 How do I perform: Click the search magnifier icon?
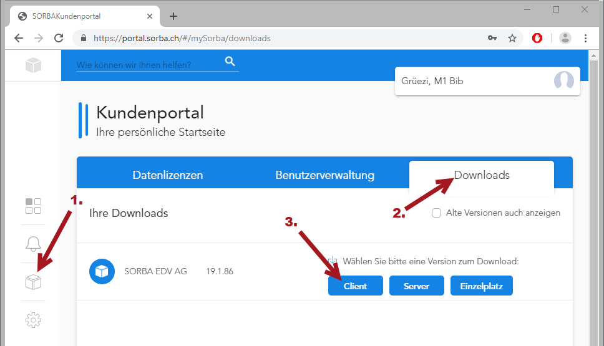point(230,61)
